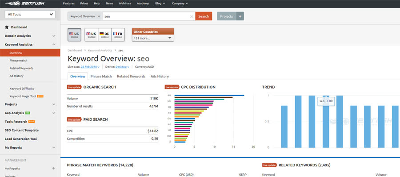Open the Keyword Magic Tool
This screenshot has height=177, width=400.
[x=23, y=96]
